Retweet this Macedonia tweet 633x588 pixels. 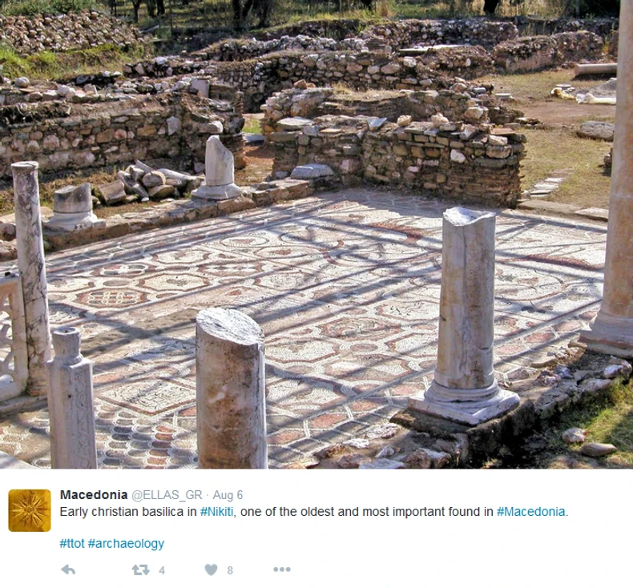(140, 570)
